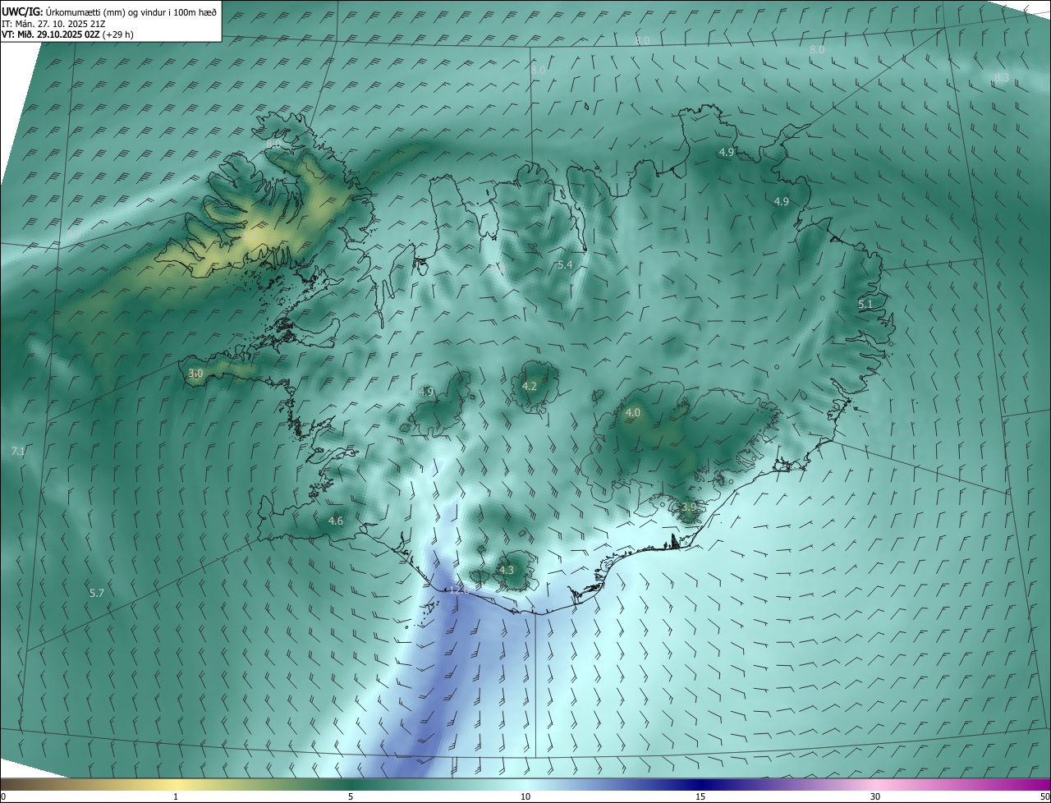Click the colour scale tick label 5
The height and width of the screenshot is (803, 1051).
pyautogui.click(x=351, y=796)
